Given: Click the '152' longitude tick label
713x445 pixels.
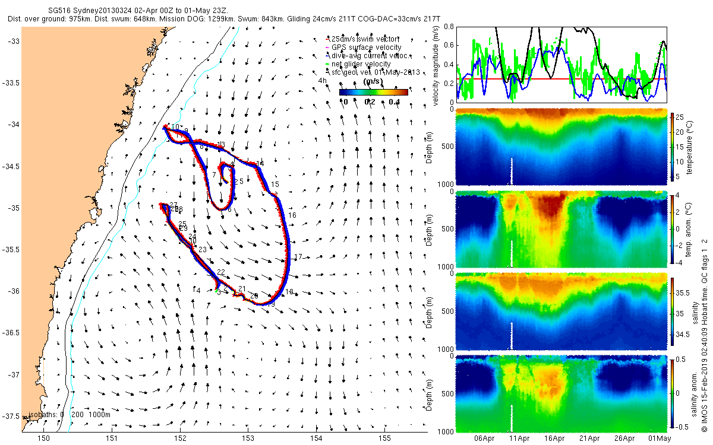Looking at the screenshot, I should (181, 438).
